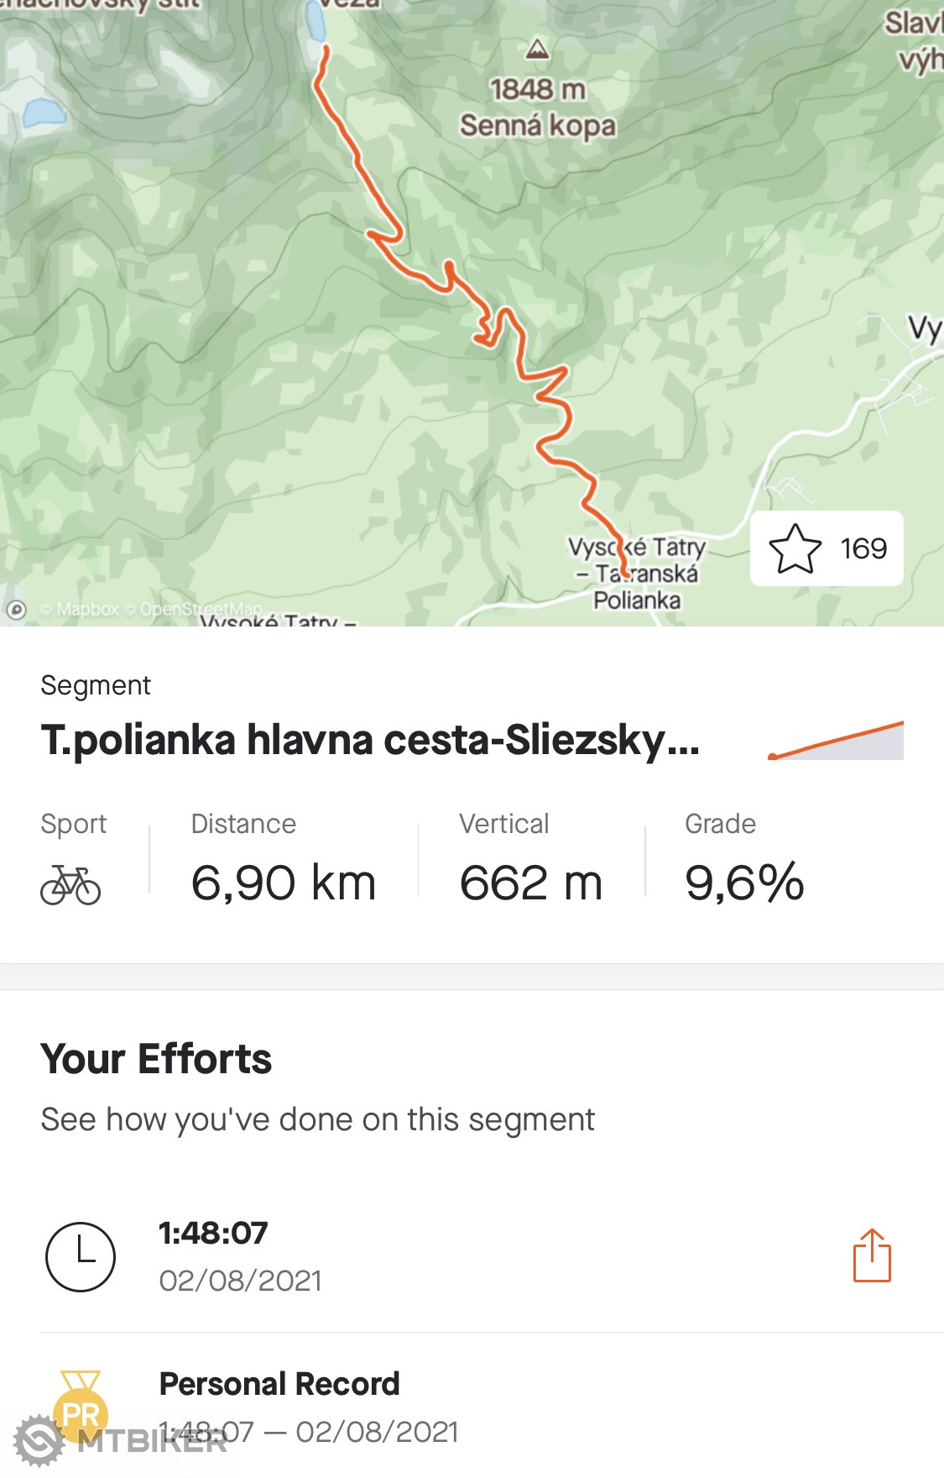The width and height of the screenshot is (944, 1478).
Task: Tap the Distance value 6,90 km
Action: [284, 883]
